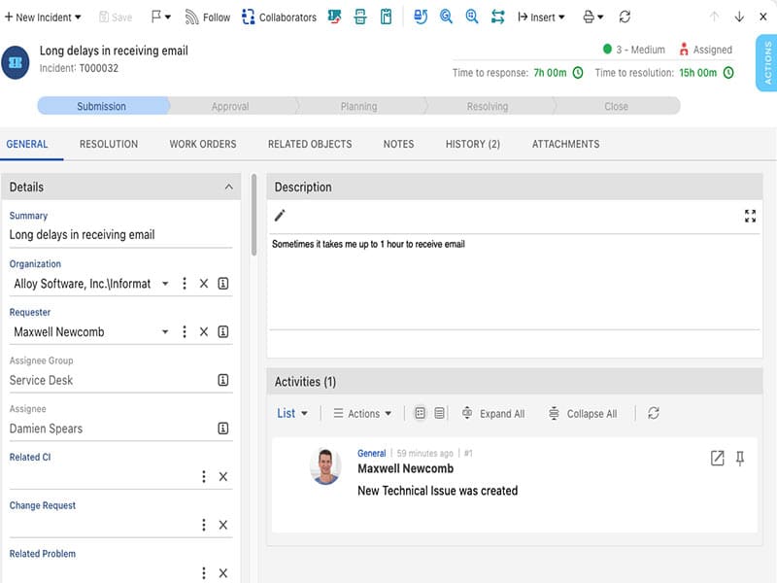The image size is (777, 583).
Task: Click the pencil icon to edit Description
Action: click(x=280, y=216)
